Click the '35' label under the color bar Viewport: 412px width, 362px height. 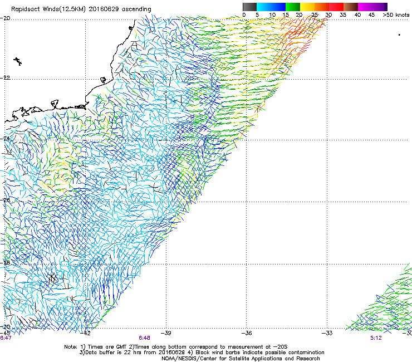(343, 14)
